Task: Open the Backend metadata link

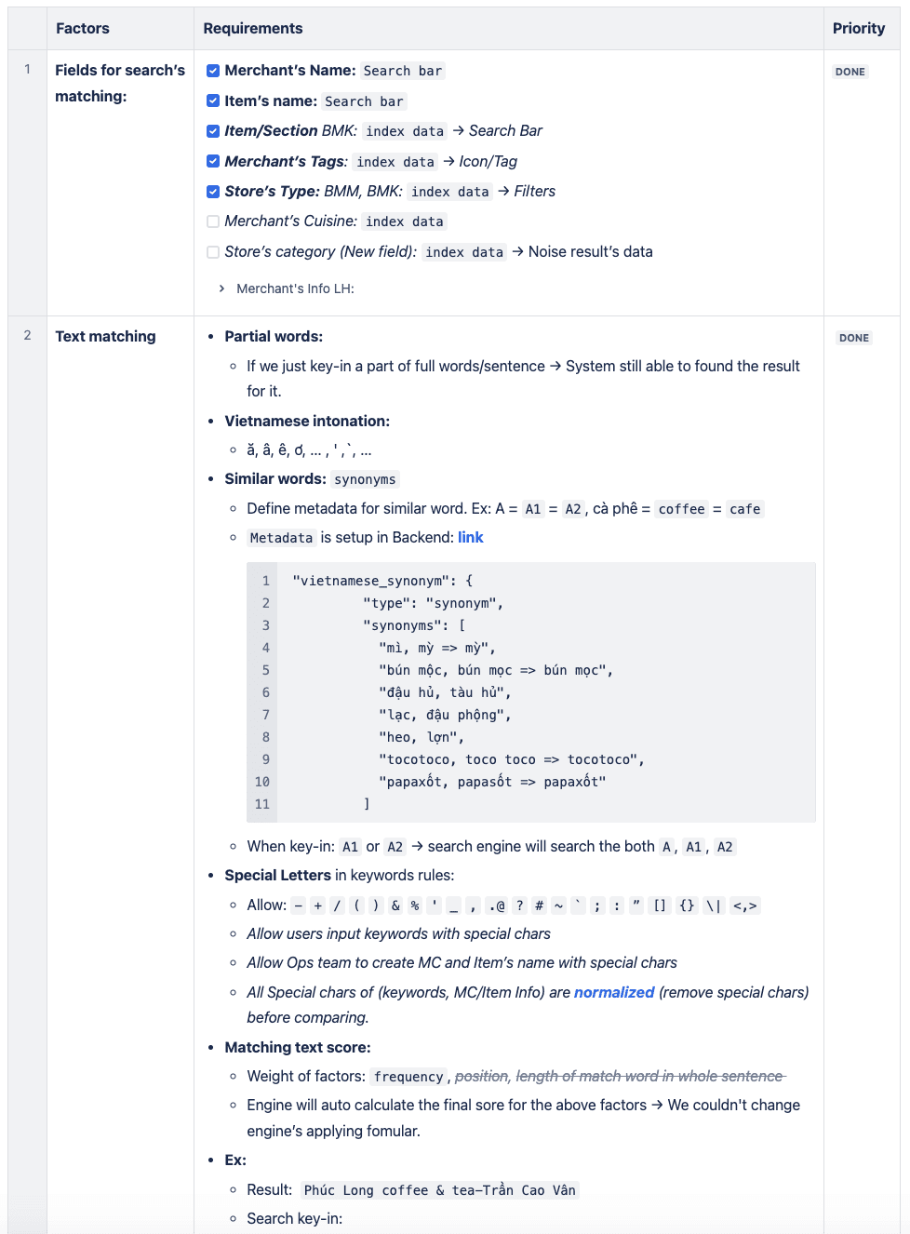Action: (470, 537)
